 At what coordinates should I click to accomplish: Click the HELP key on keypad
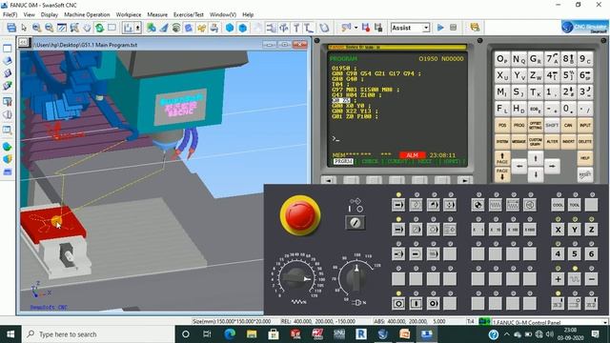(x=584, y=158)
